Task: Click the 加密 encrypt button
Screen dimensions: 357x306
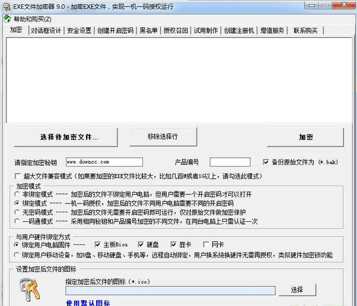Action: [x=305, y=137]
